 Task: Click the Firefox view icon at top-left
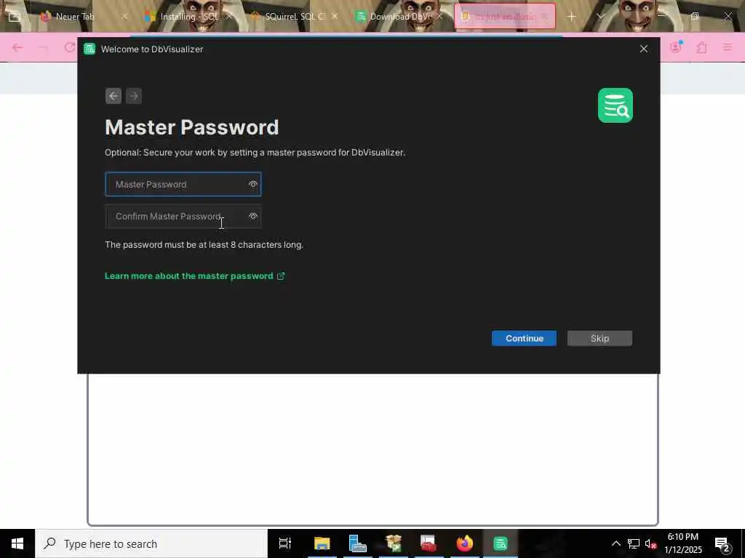15,17
